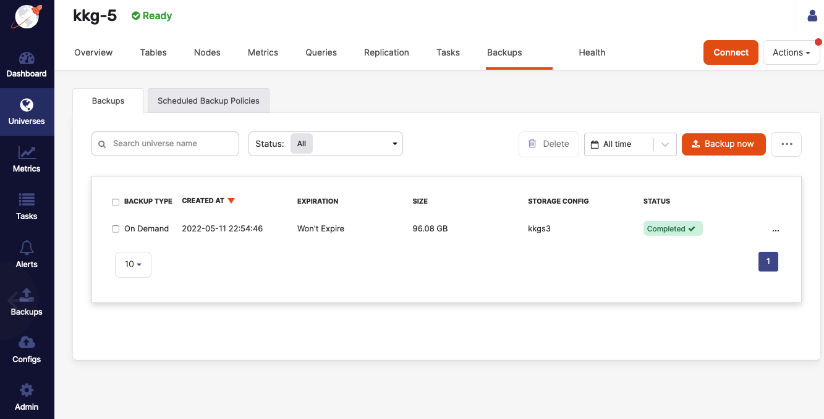Open the Alerts bell icon
This screenshot has height=419, width=824.
tap(27, 247)
